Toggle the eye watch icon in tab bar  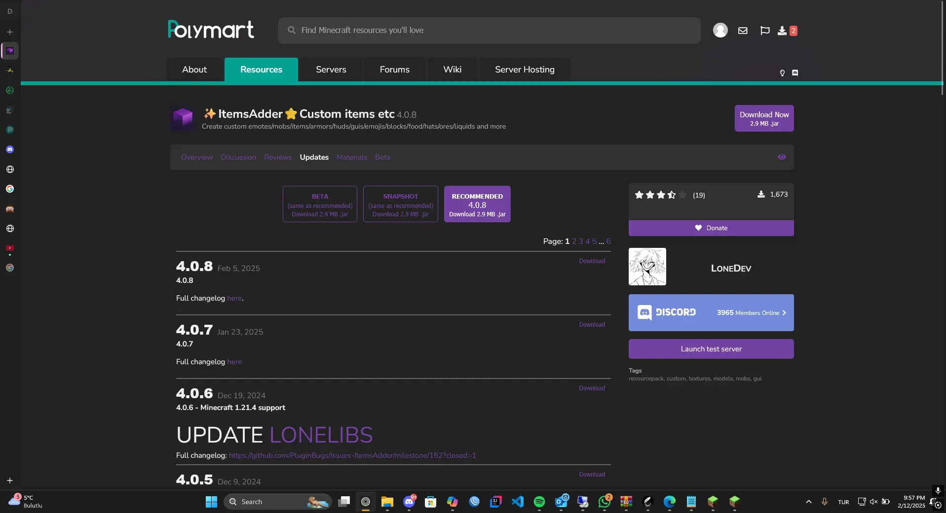pos(782,157)
